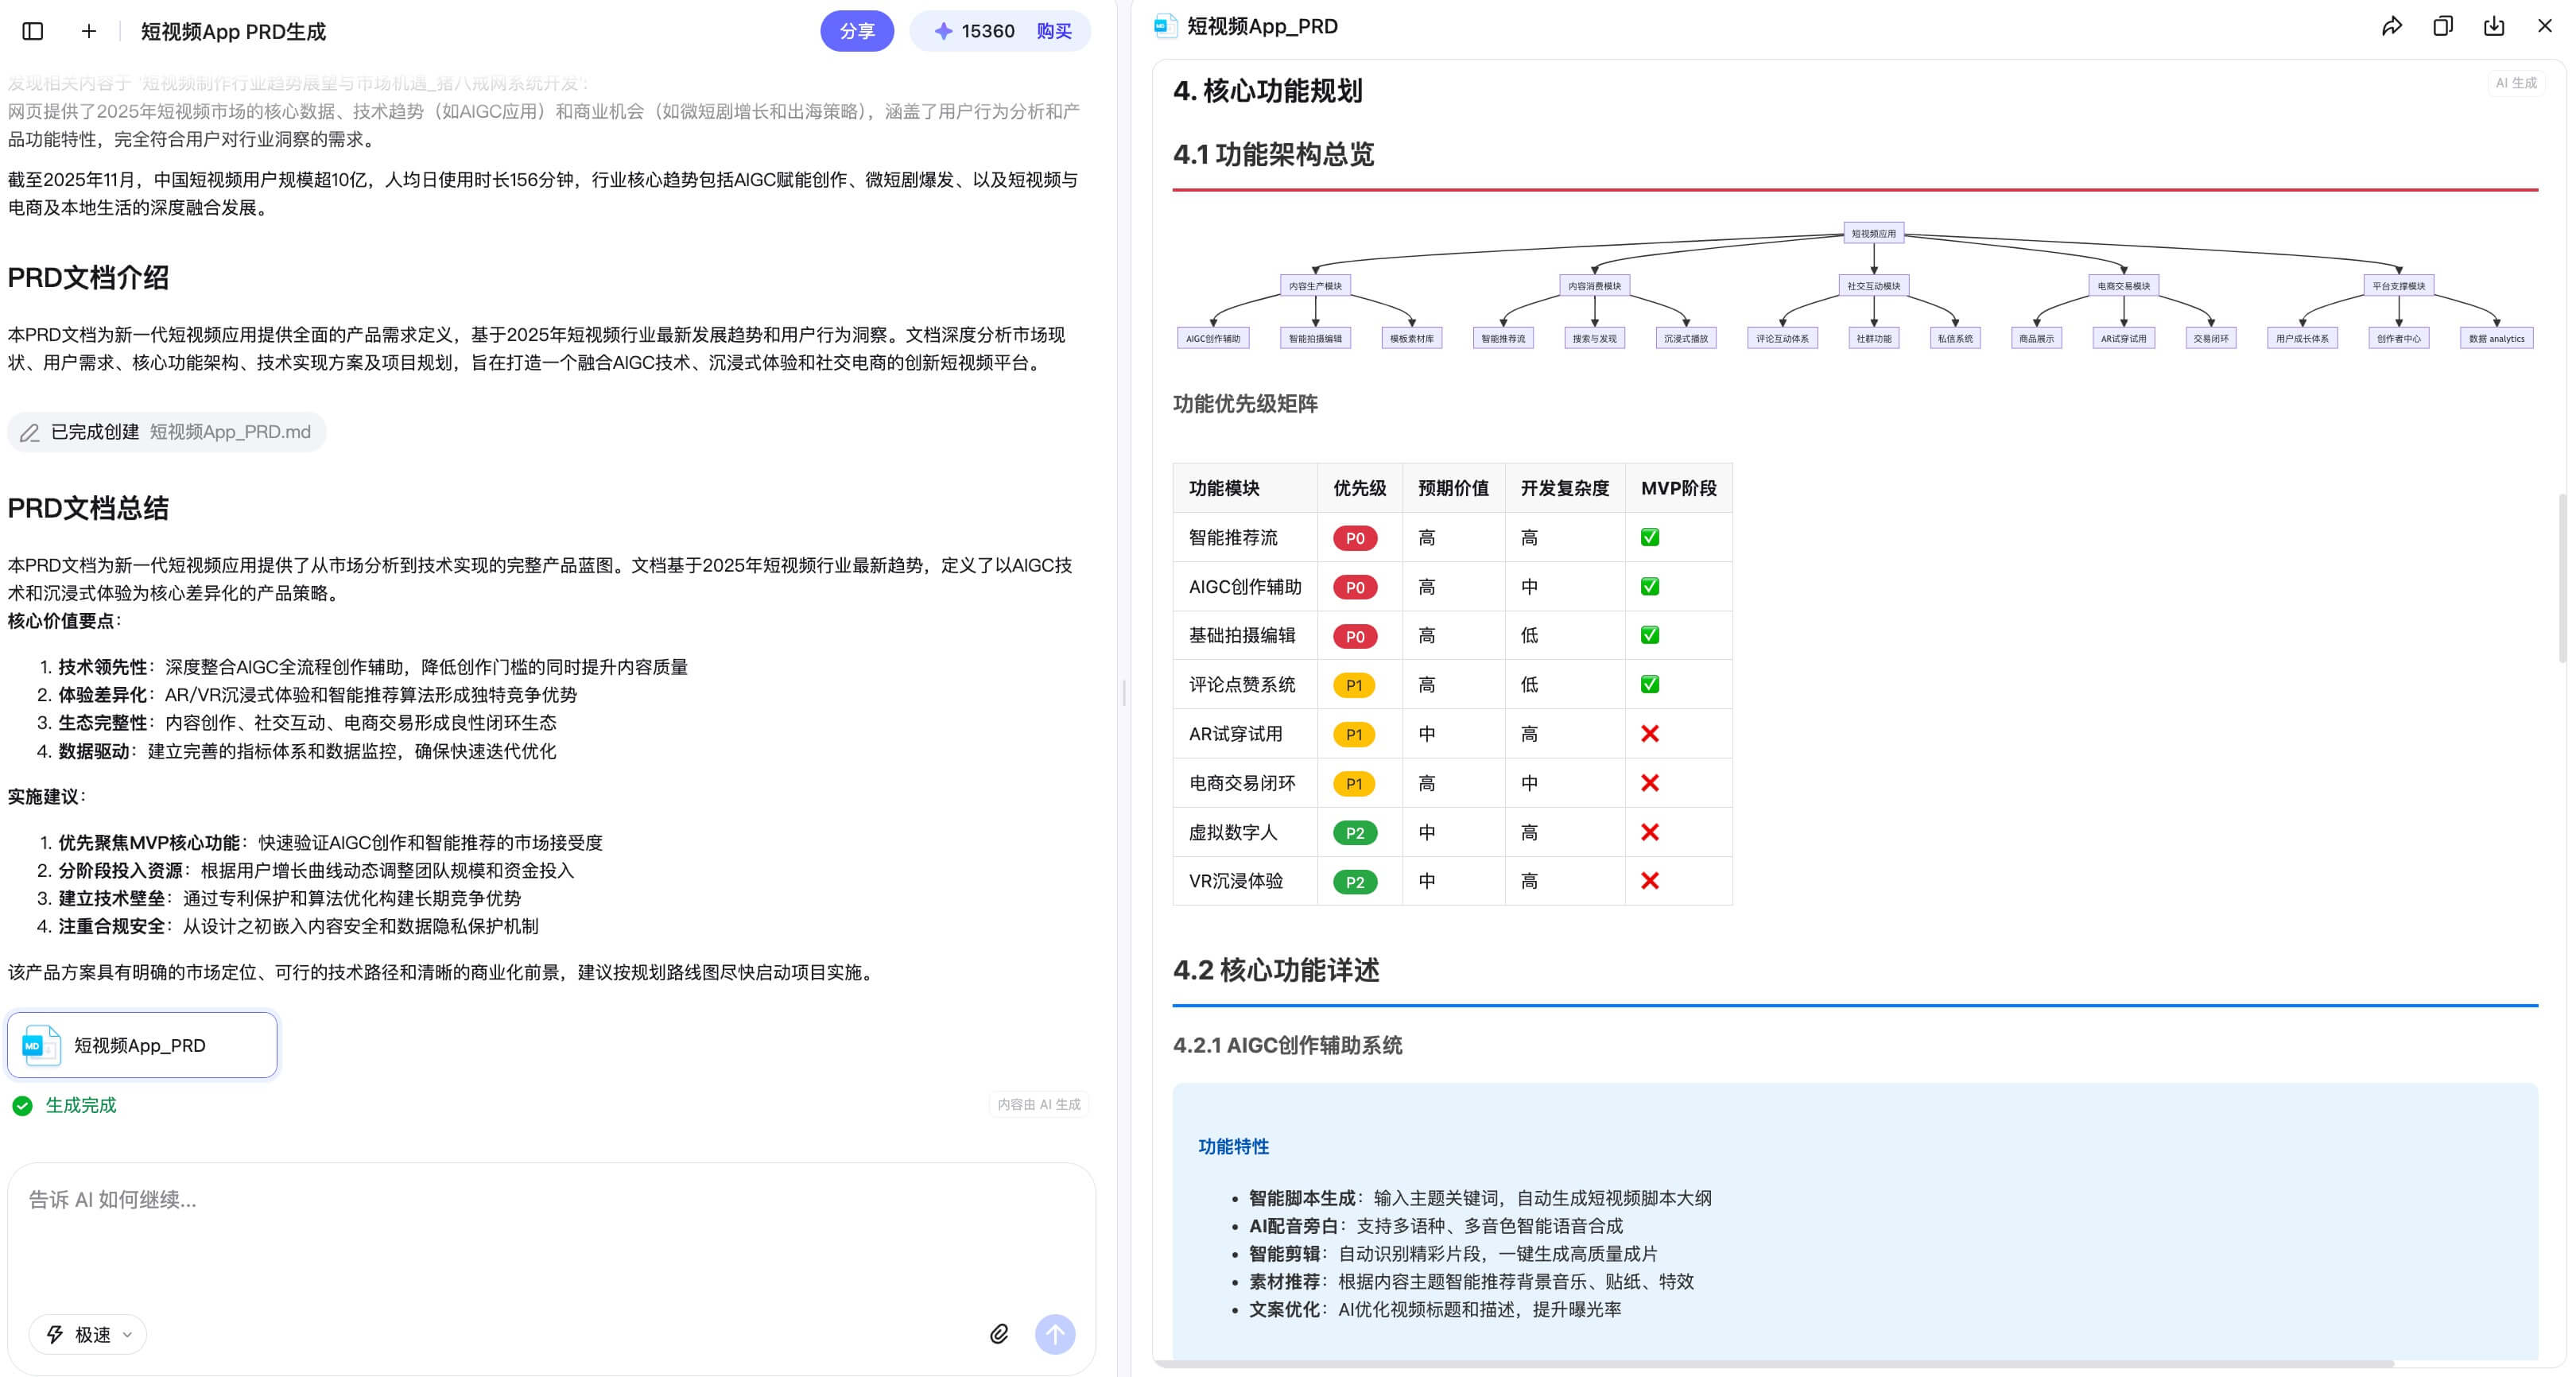Click the red X mark for AR试穿试用 MVP
Image resolution: width=2576 pixels, height=1377 pixels.
[1650, 733]
